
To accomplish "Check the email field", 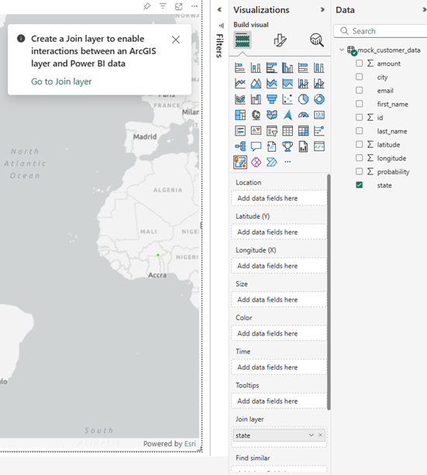I will click(359, 91).
